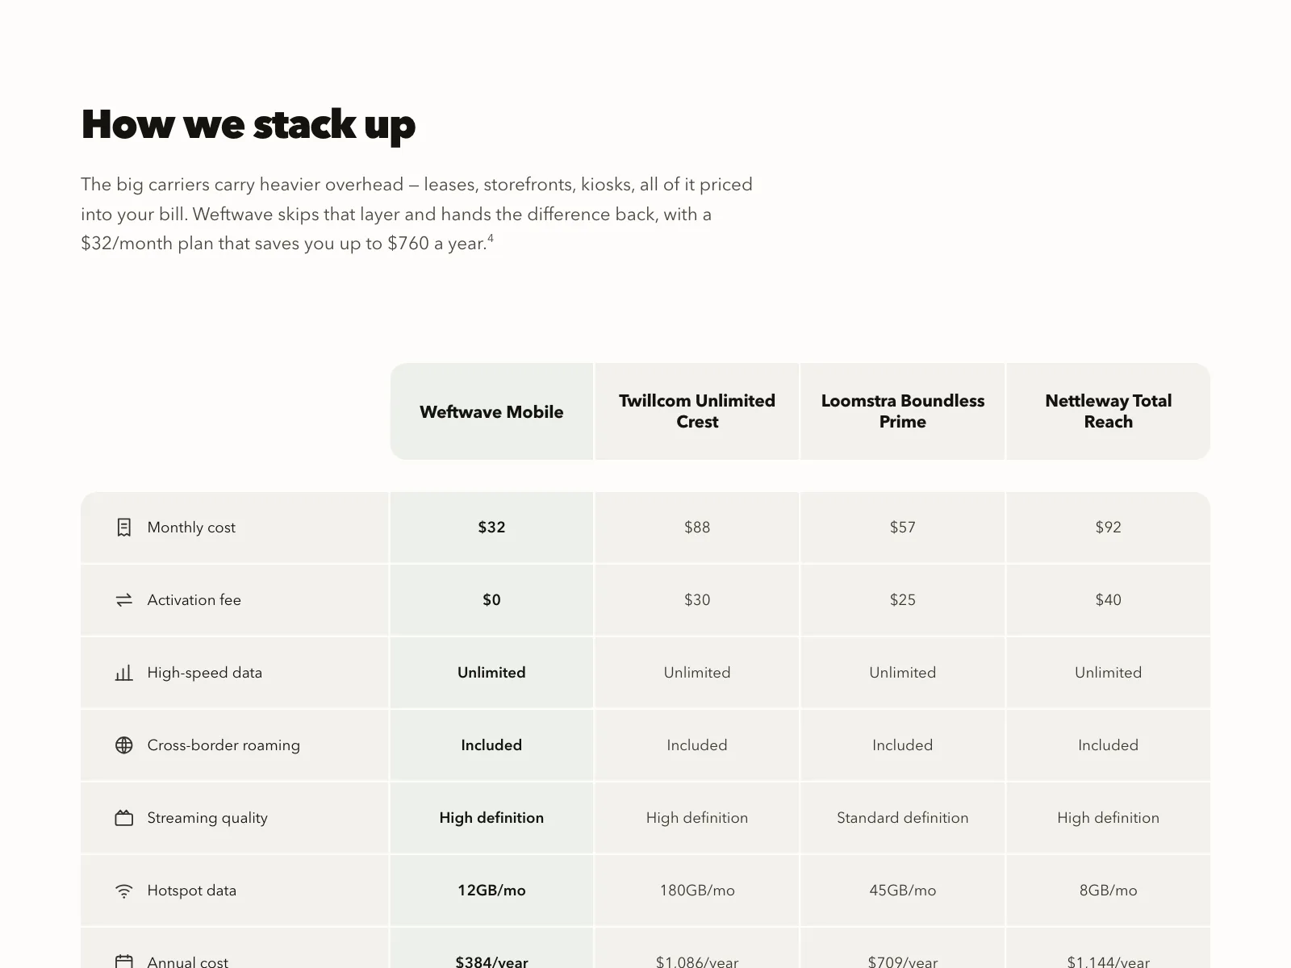Viewport: 1291px width, 968px height.
Task: Click the Twillcom $88 monthly cost cell
Action: pyautogui.click(x=697, y=528)
